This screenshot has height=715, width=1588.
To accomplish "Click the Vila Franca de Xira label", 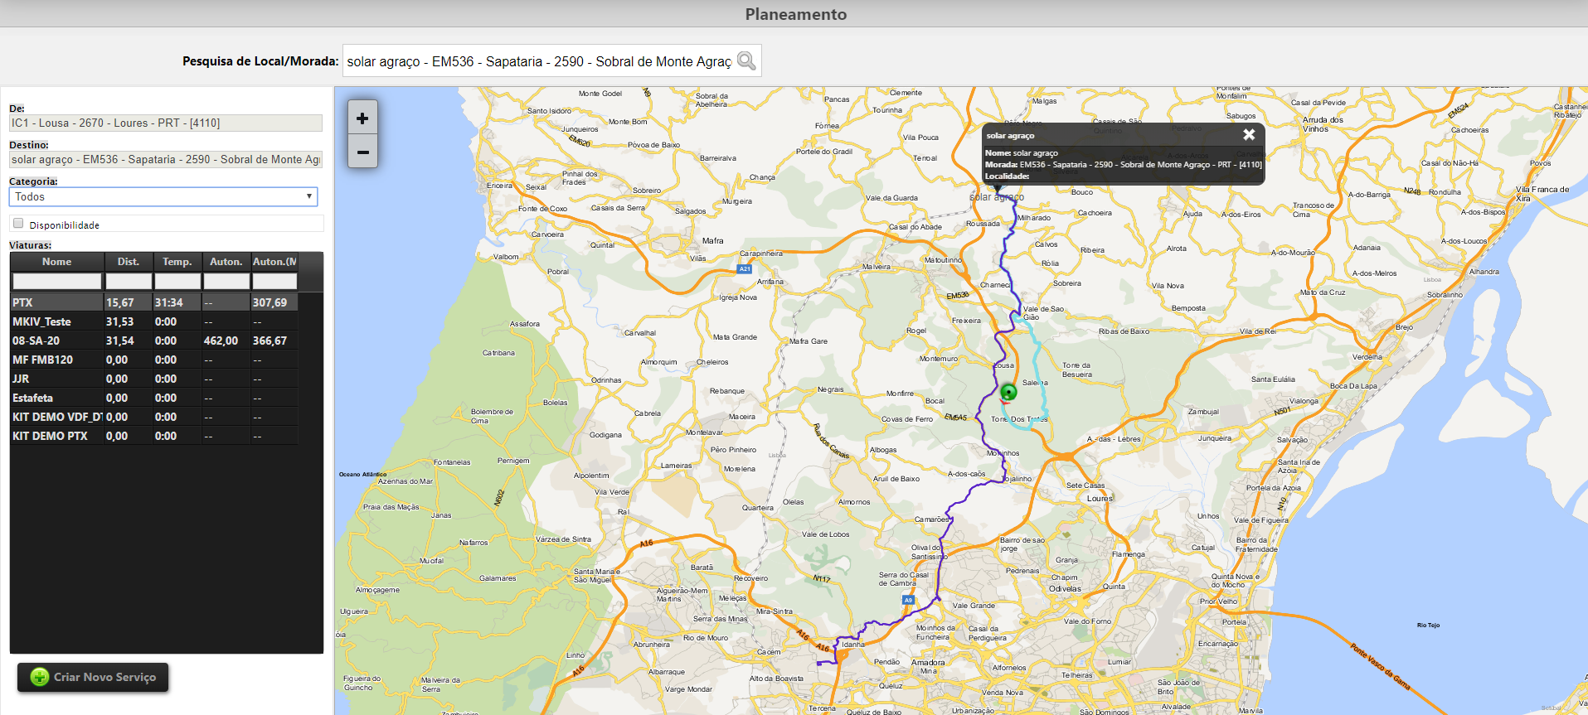I will pos(1542,193).
